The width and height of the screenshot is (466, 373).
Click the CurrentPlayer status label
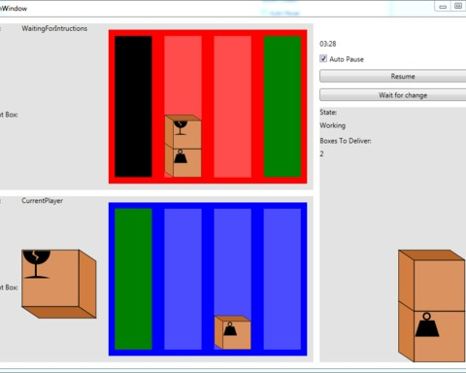tap(43, 201)
